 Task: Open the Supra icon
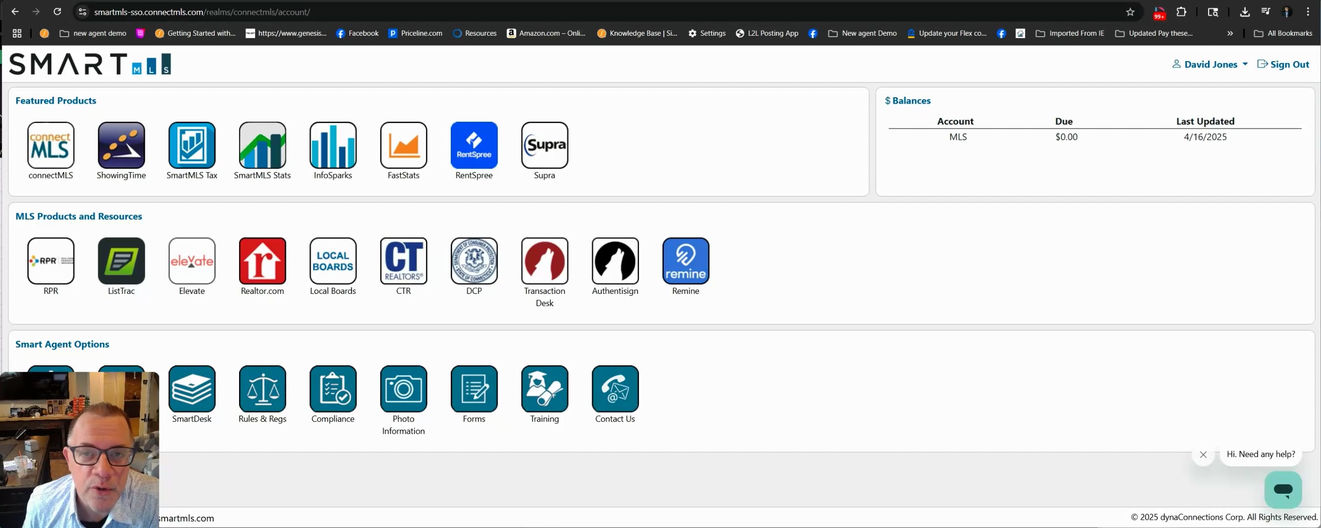coord(544,145)
